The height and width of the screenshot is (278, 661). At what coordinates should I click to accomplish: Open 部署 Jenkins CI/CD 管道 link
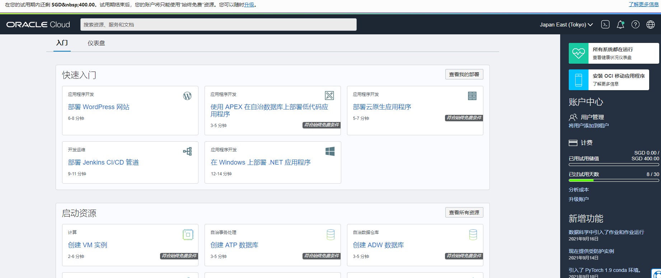coord(103,162)
